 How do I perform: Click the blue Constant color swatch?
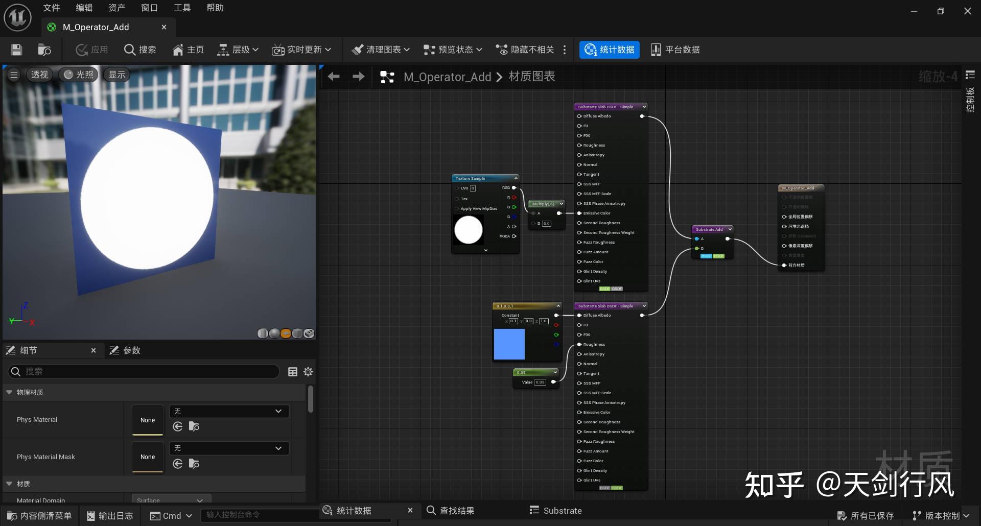click(509, 344)
